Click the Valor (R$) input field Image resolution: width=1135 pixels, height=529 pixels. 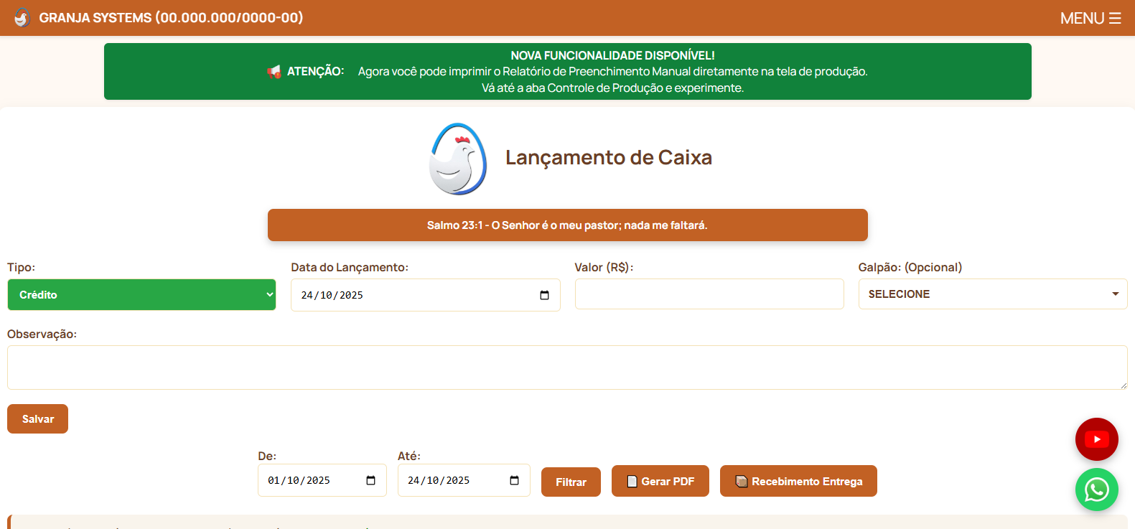point(709,294)
